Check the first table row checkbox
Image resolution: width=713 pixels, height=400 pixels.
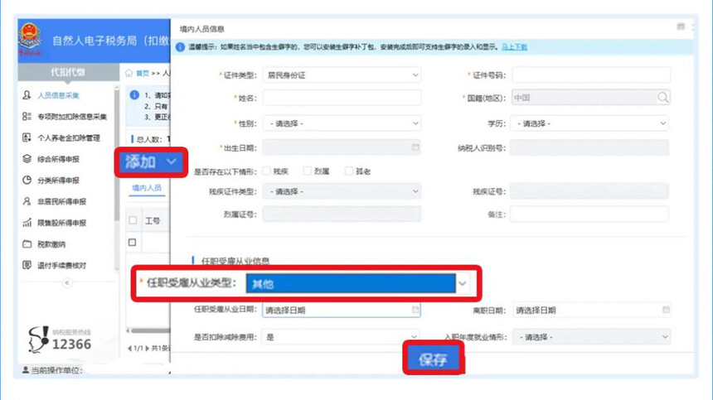tap(133, 242)
